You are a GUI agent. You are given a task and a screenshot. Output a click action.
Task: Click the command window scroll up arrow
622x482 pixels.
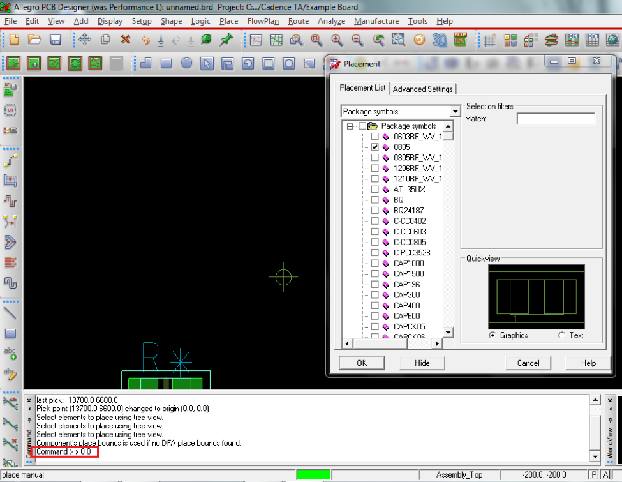point(595,400)
